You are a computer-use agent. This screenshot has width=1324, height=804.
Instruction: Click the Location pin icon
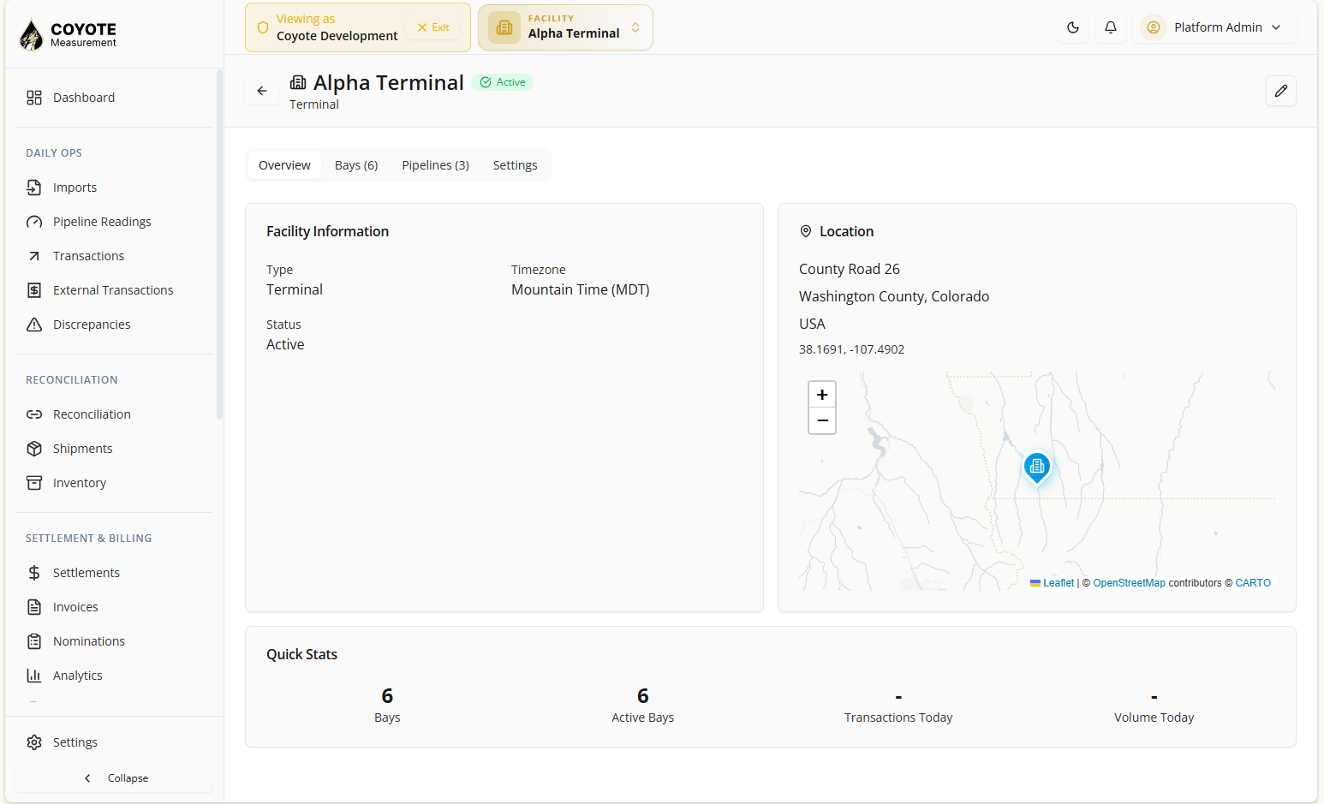tap(805, 231)
